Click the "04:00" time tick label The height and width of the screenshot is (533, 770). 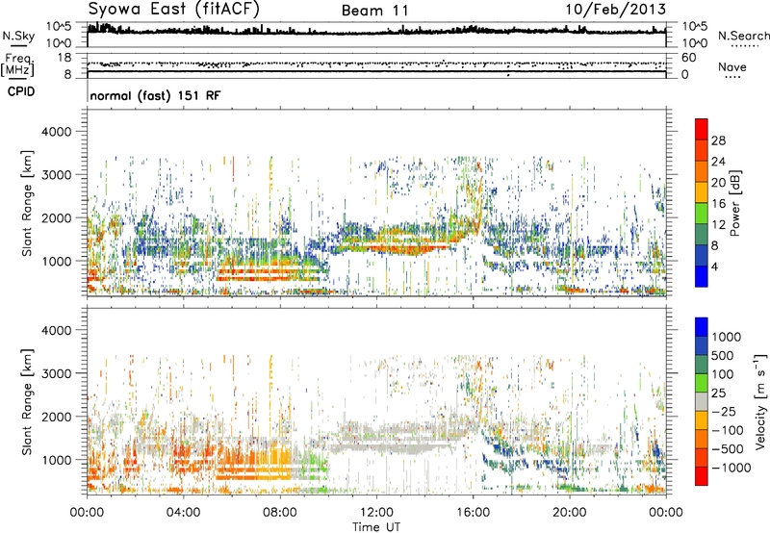click(x=183, y=513)
